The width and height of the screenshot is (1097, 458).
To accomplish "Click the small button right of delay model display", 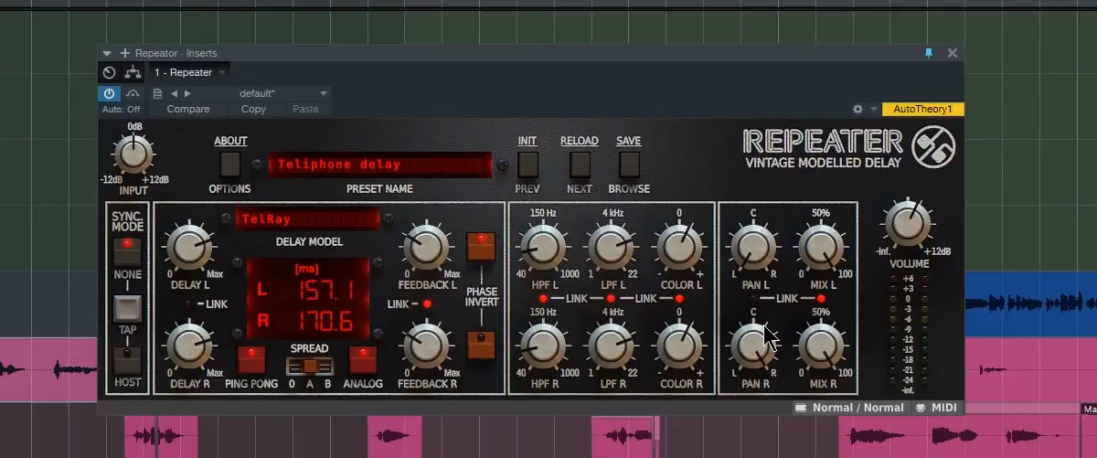I will pyautogui.click(x=389, y=218).
